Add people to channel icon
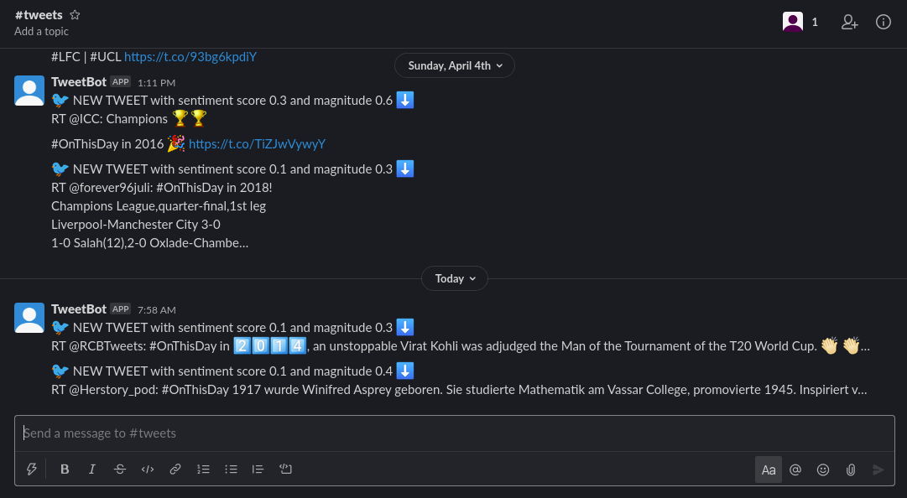Image resolution: width=907 pixels, height=498 pixels. coord(849,22)
